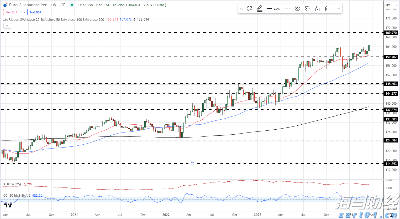Collapse the indicator legend with chevron
The height and width of the screenshot is (219, 400).
tap(7, 26)
